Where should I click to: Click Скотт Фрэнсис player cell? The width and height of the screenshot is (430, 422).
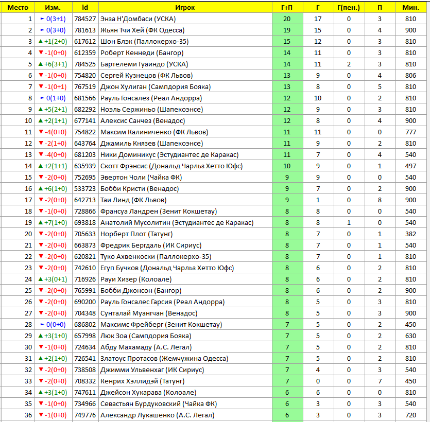(x=185, y=166)
